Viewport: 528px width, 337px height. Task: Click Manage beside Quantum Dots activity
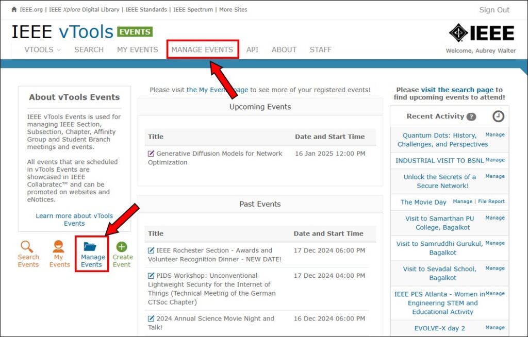(495, 134)
